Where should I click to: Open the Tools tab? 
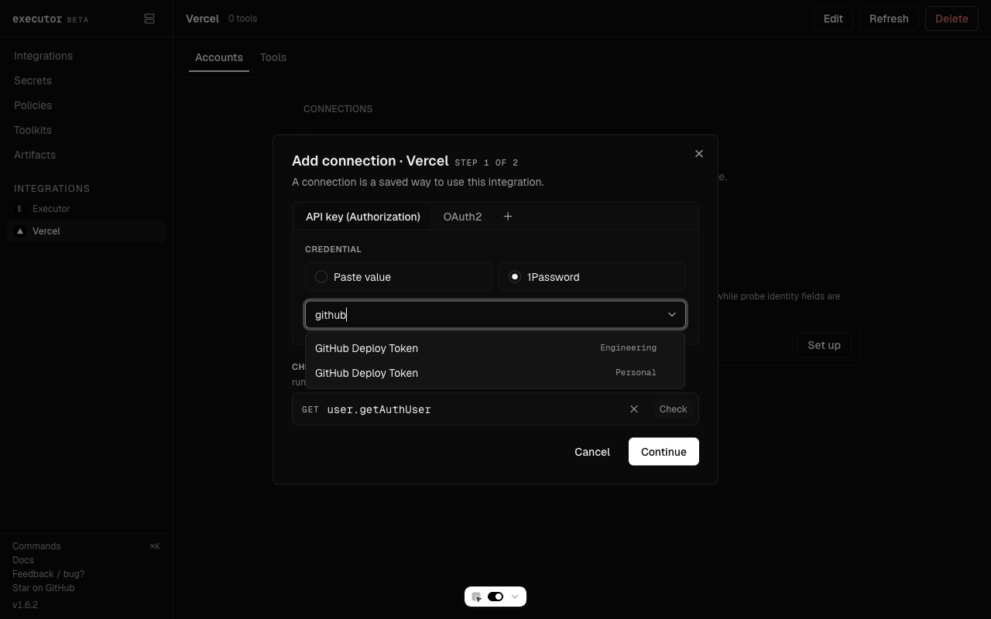(273, 57)
